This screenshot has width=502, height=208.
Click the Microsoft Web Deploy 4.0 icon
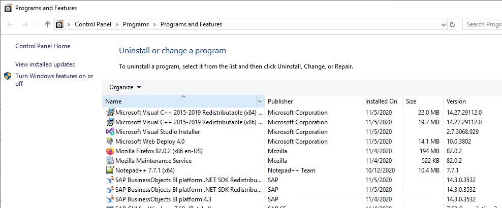pos(110,142)
